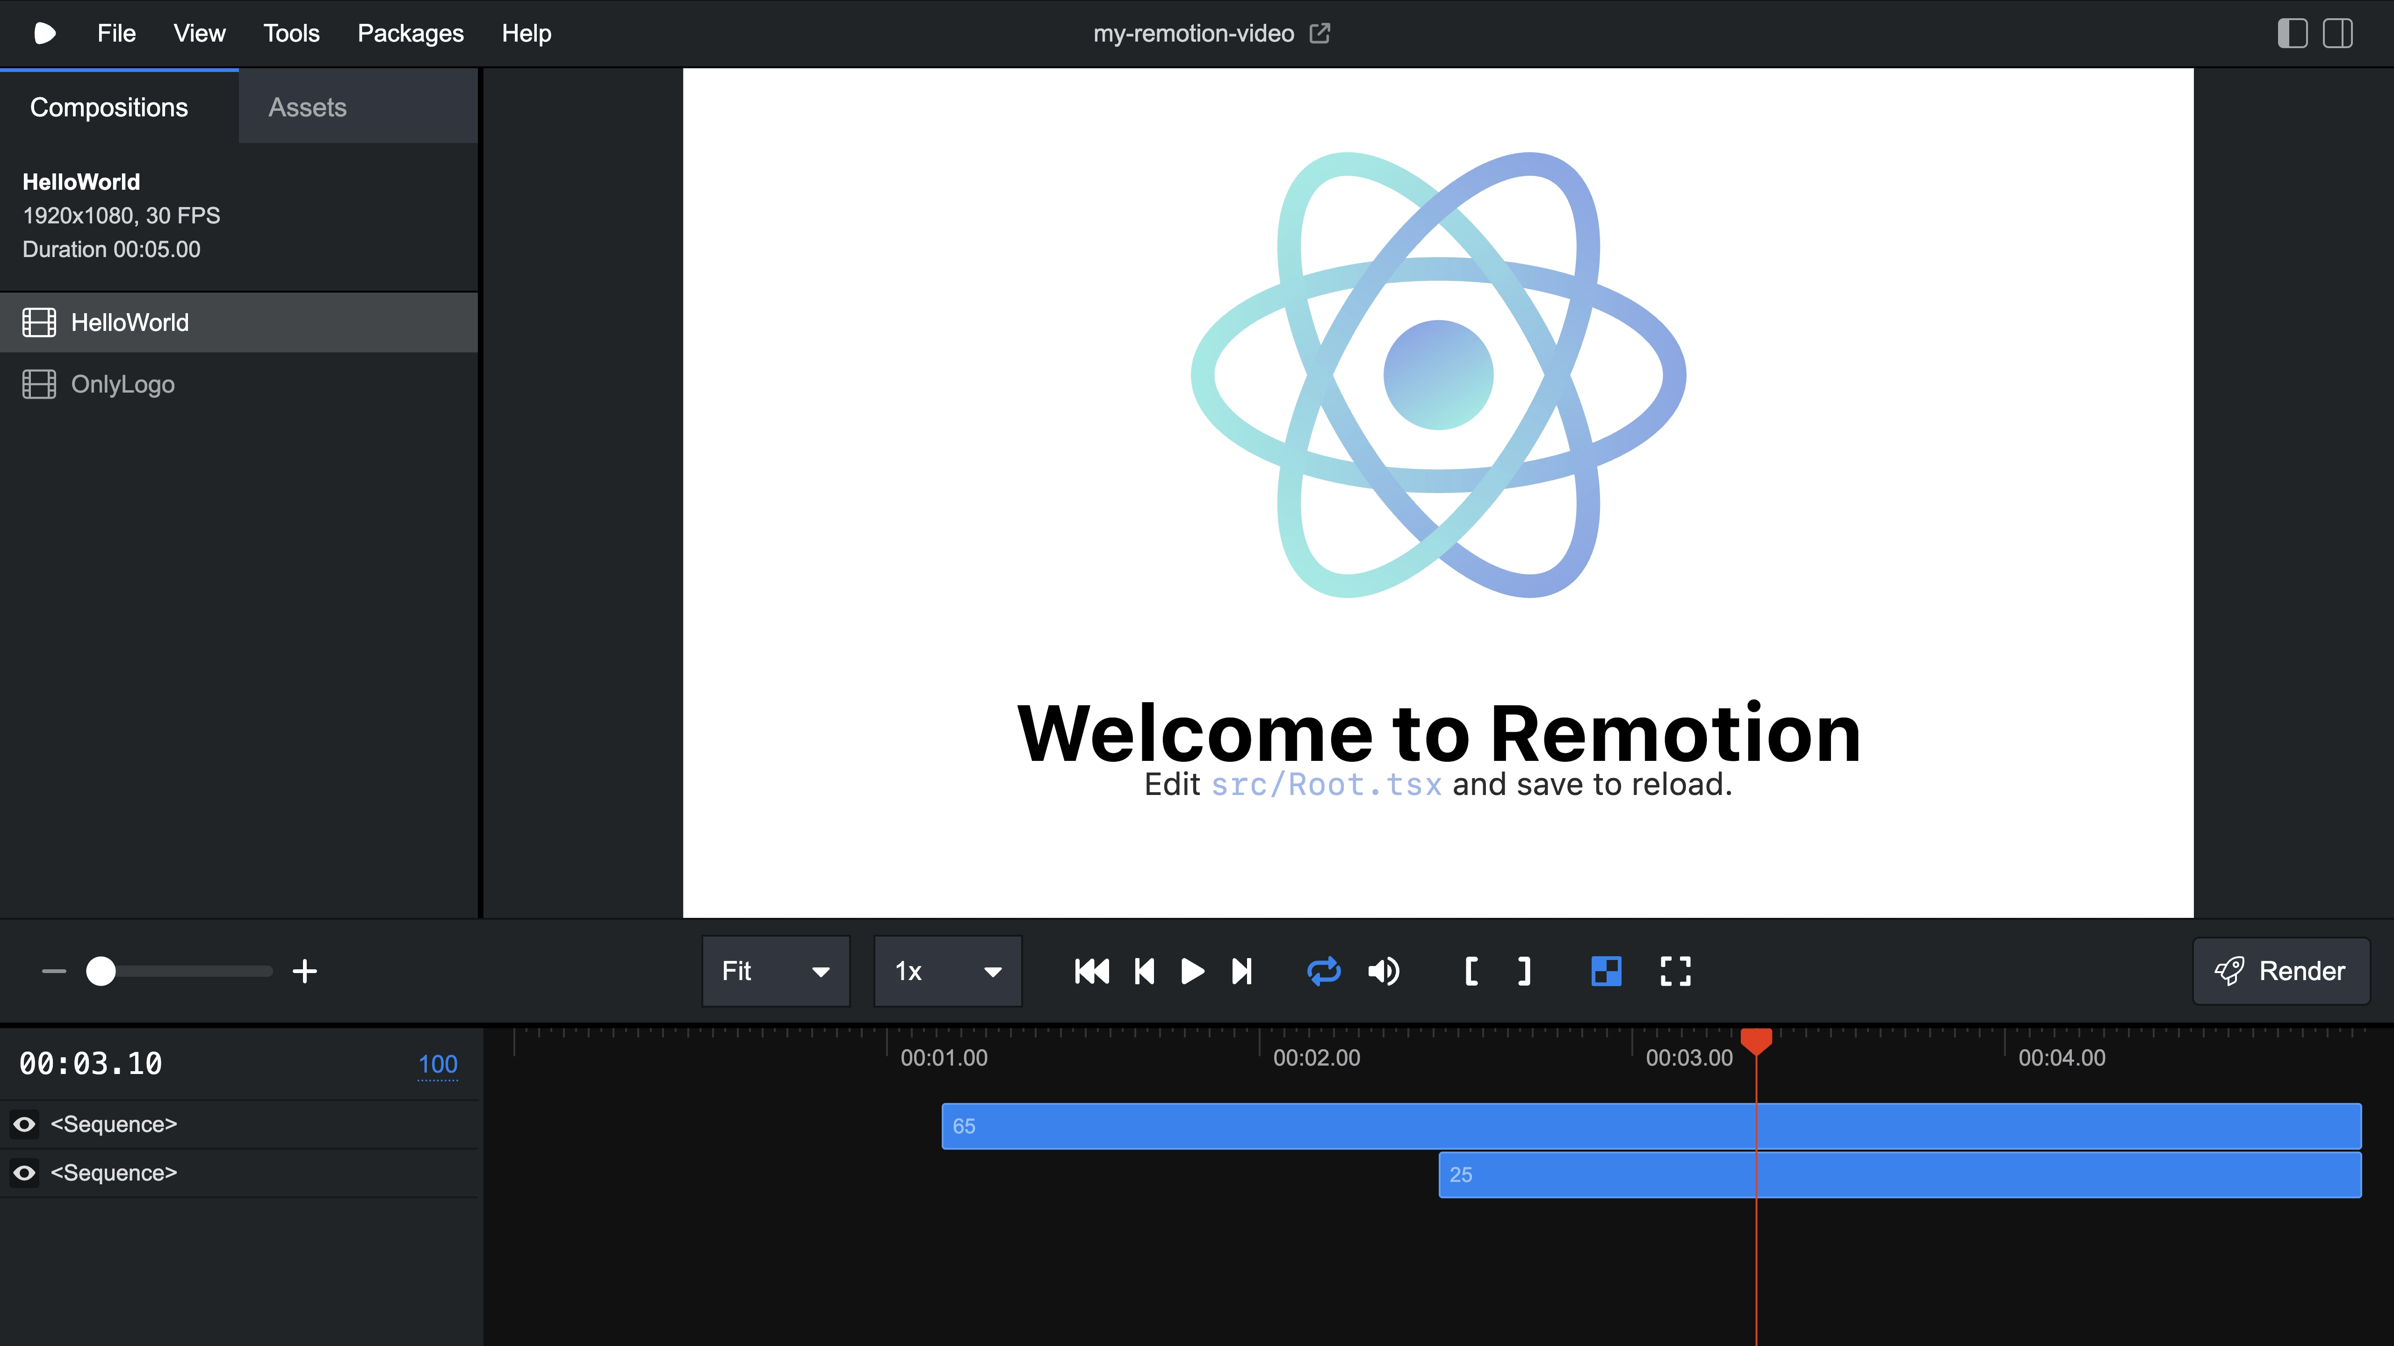Click the 1920x1080, 30 FPS info text
The width and height of the screenshot is (2394, 1346).
121,215
